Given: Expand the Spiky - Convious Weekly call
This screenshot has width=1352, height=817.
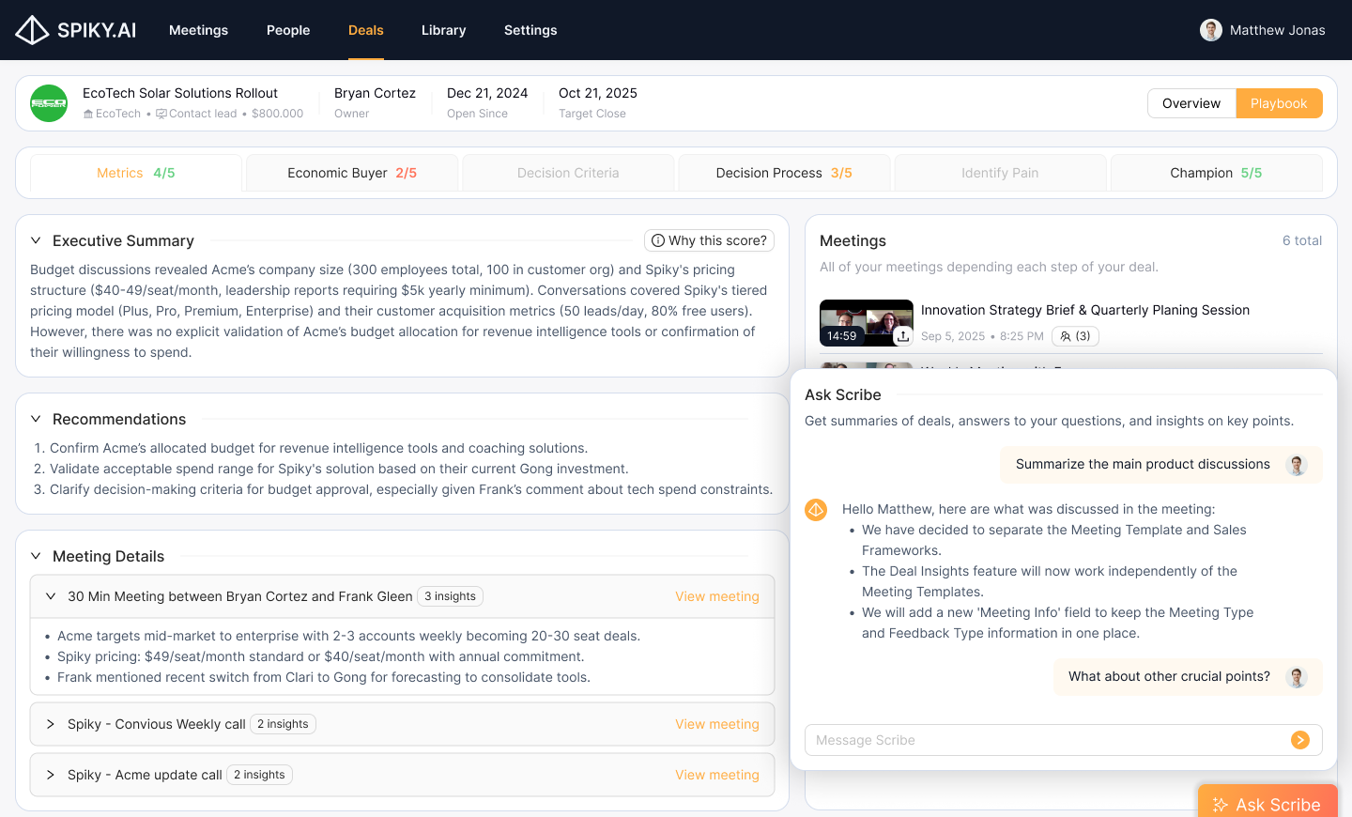Looking at the screenshot, I should click(51, 724).
